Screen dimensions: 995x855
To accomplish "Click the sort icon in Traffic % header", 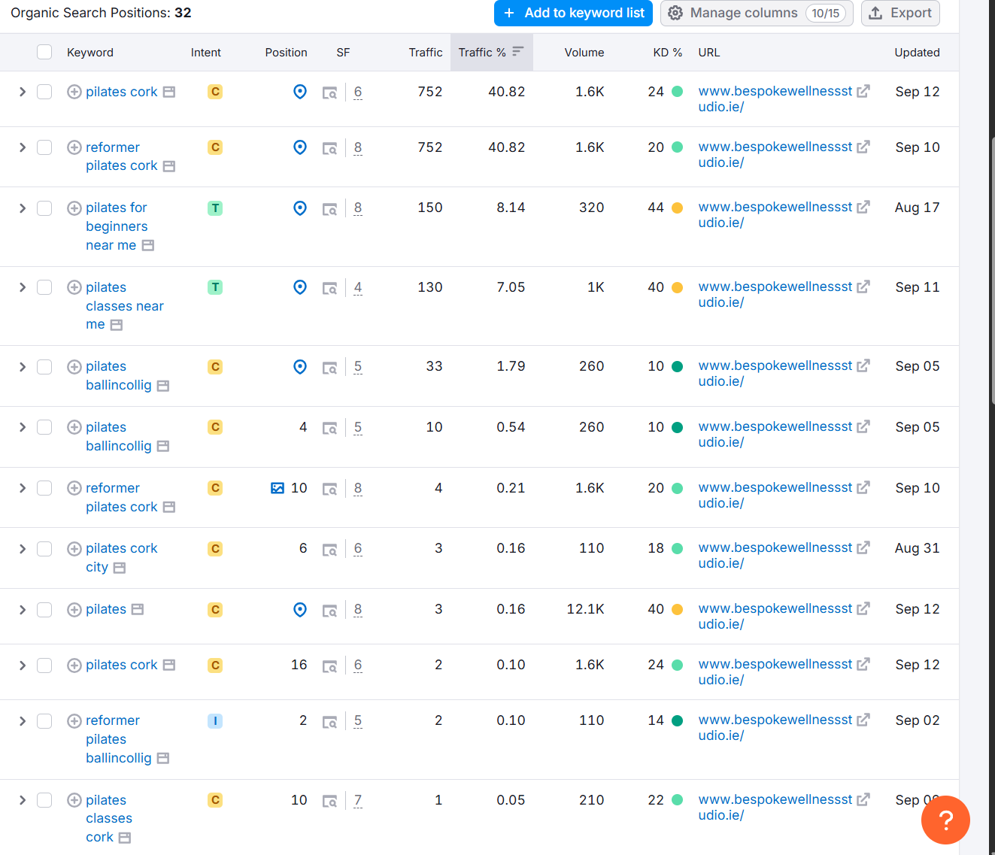I will click(517, 52).
